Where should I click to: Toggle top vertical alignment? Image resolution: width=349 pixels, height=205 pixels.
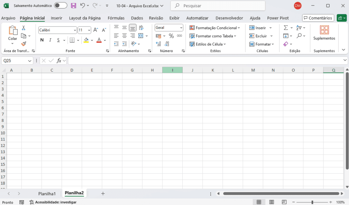pyautogui.click(x=116, y=27)
